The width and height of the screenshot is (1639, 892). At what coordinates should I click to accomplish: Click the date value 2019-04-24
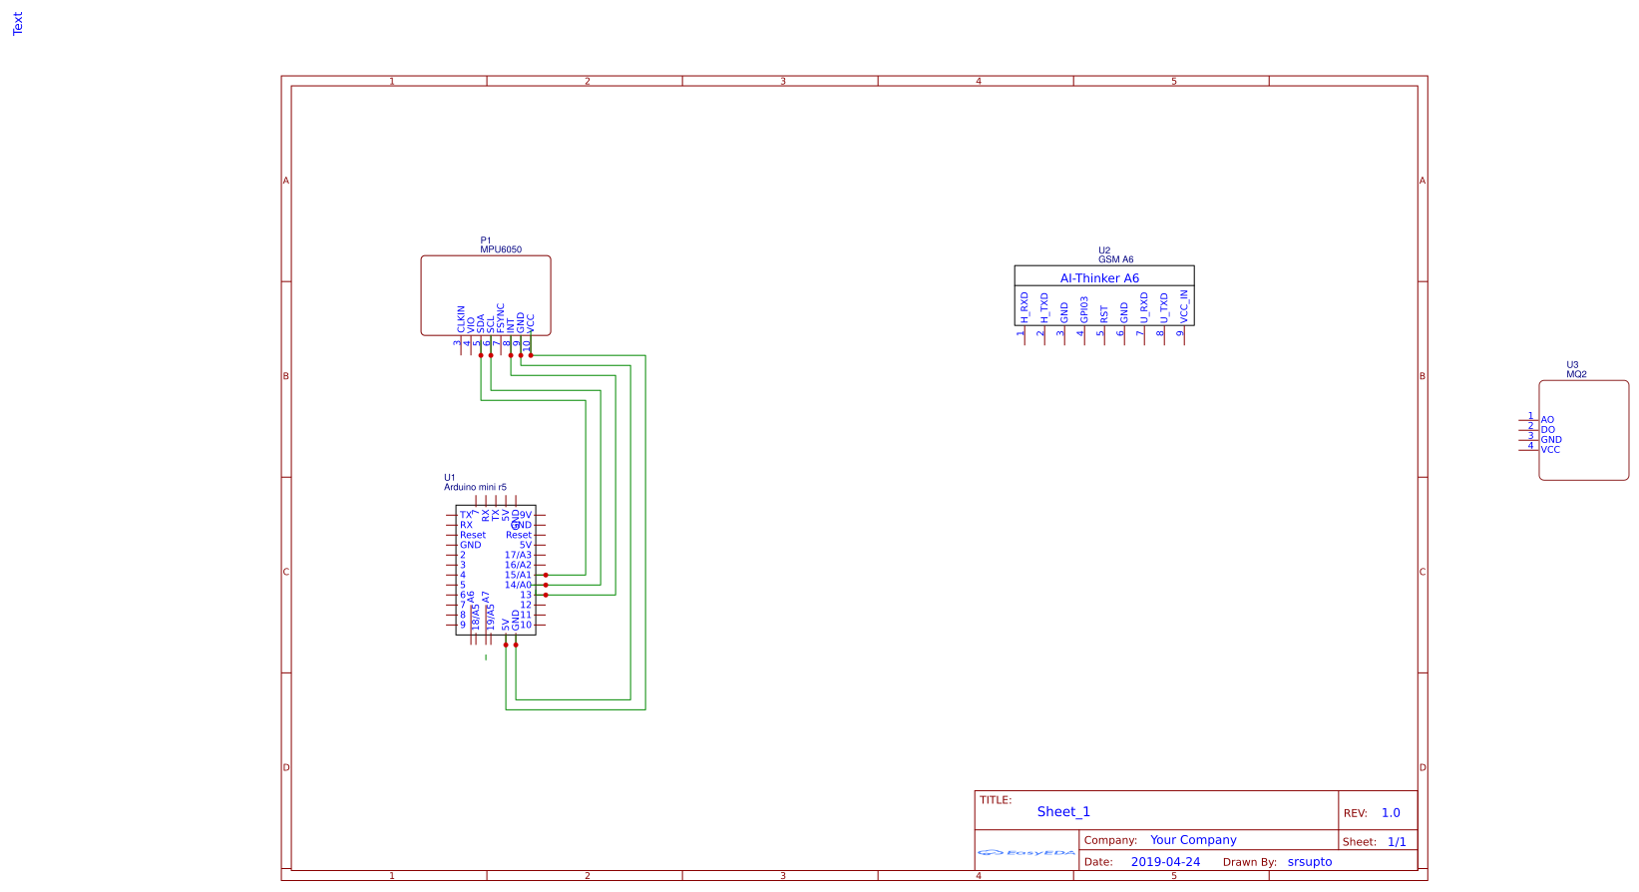[x=1166, y=862]
